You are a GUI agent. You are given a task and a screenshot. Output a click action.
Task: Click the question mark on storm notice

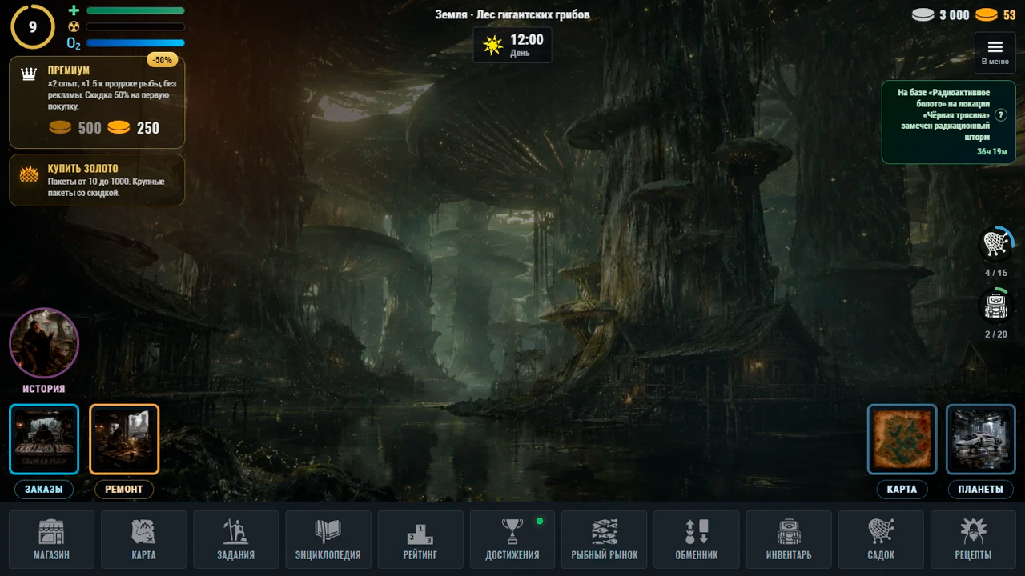(x=1001, y=115)
